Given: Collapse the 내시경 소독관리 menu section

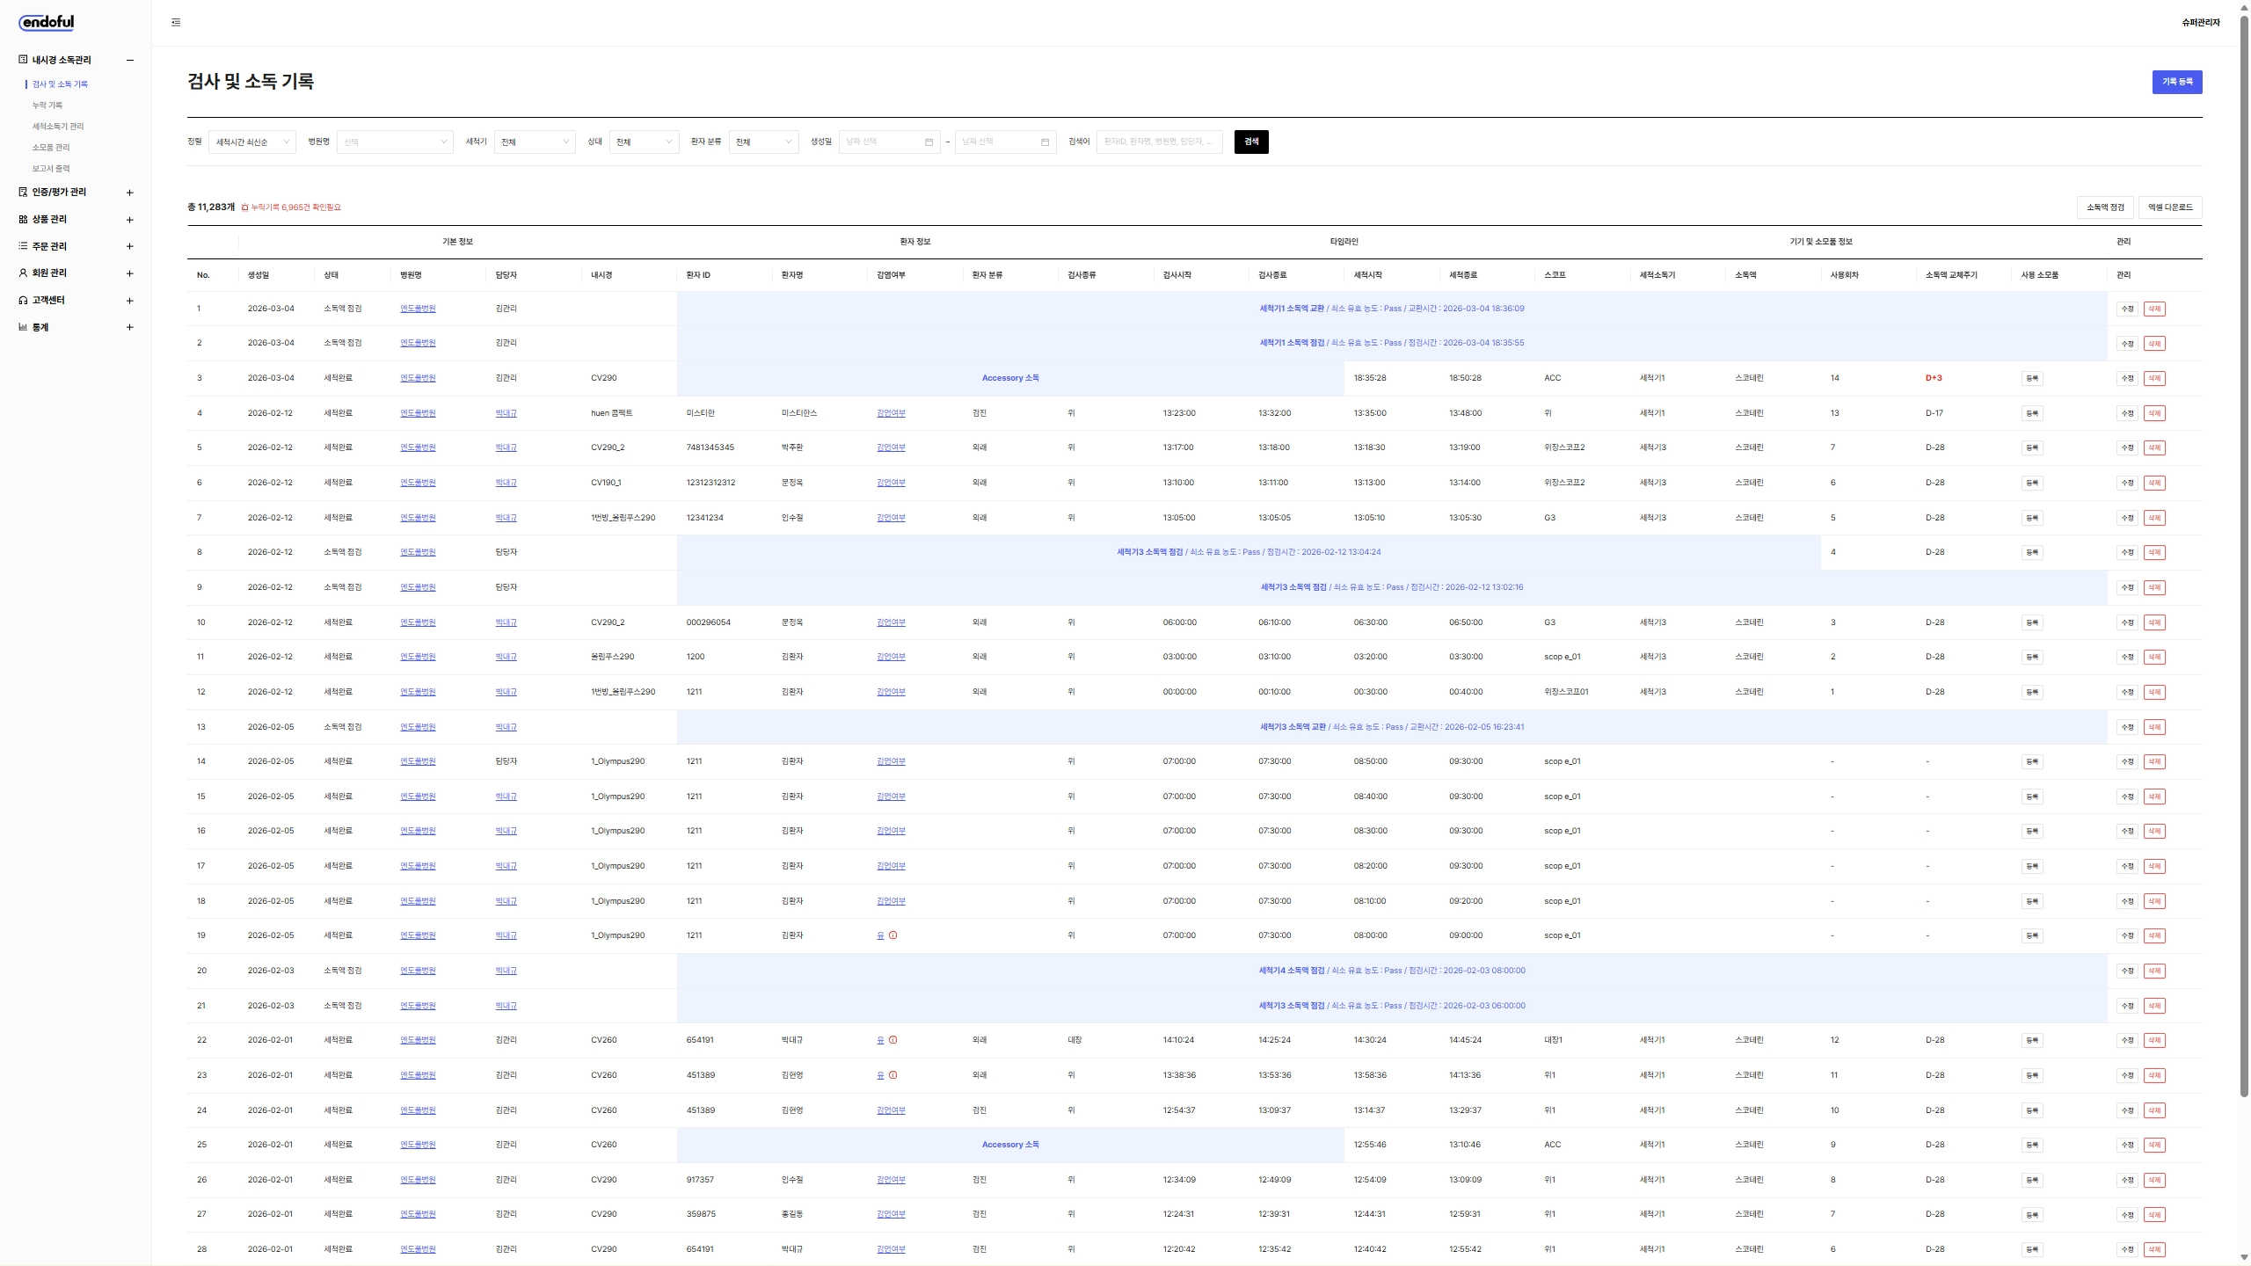Looking at the screenshot, I should click(130, 60).
